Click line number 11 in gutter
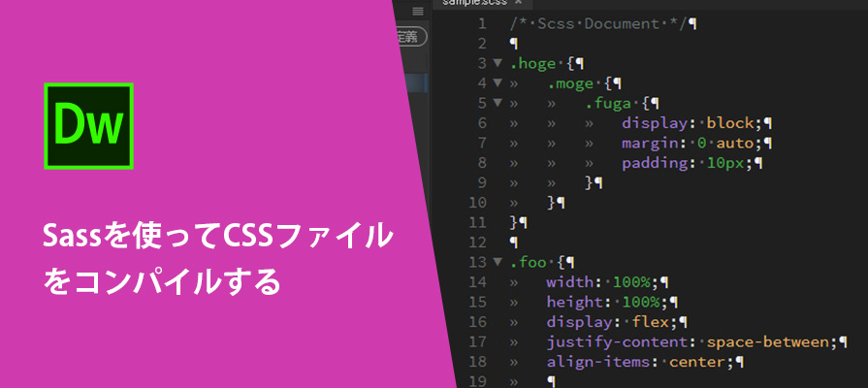 tap(477, 222)
